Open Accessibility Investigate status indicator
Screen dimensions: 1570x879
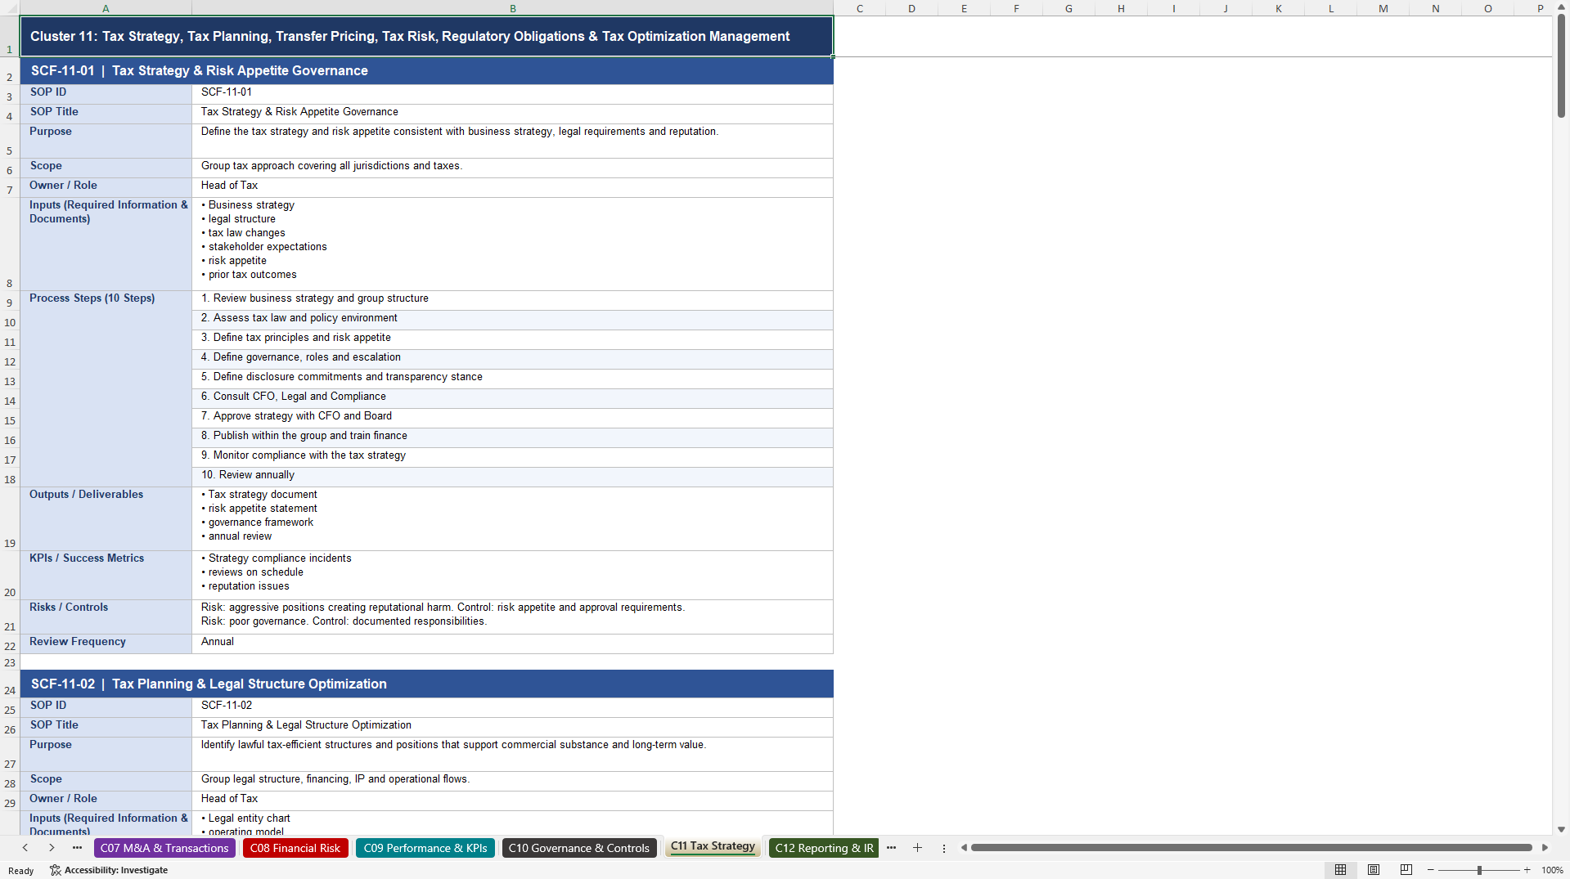(x=109, y=870)
